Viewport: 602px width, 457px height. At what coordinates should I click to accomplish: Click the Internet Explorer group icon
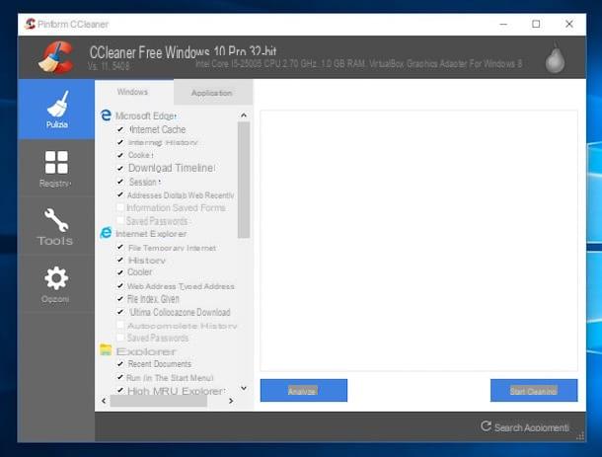coord(106,233)
